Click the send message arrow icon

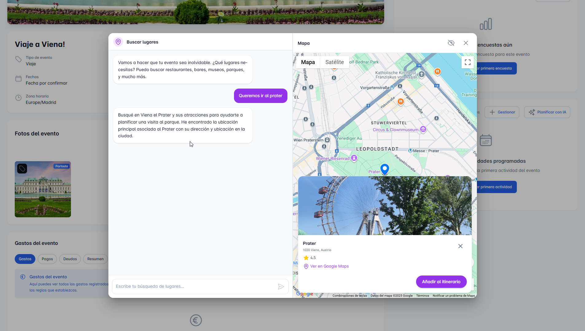pyautogui.click(x=281, y=287)
